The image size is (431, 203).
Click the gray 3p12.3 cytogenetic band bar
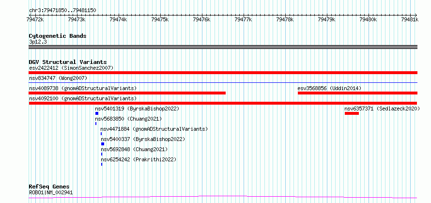coord(223,47)
